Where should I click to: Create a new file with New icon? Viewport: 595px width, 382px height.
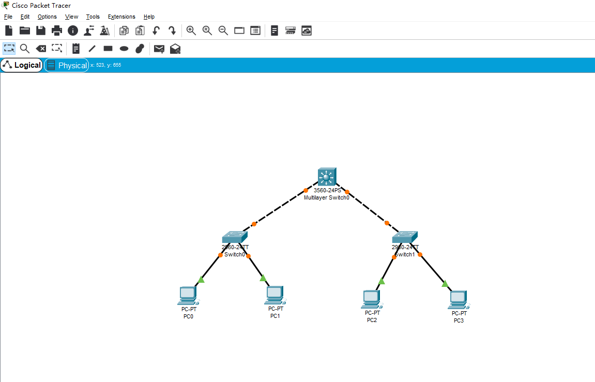click(9, 30)
